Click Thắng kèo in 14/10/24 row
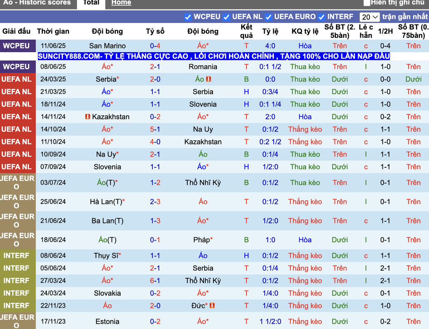Viewport: 429px width, 329px height. tap(305, 129)
